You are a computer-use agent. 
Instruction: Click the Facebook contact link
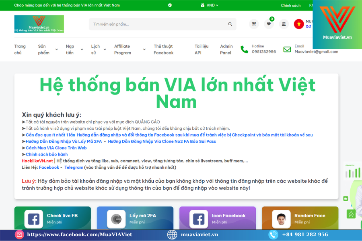pos(49,167)
